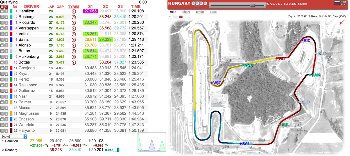
Task: Click the down-arrow button on Rosberg's row
Action: pos(6,17)
